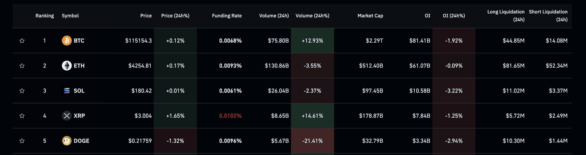The image size is (586, 155).
Task: Click the Solana logo icon
Action: (67, 91)
